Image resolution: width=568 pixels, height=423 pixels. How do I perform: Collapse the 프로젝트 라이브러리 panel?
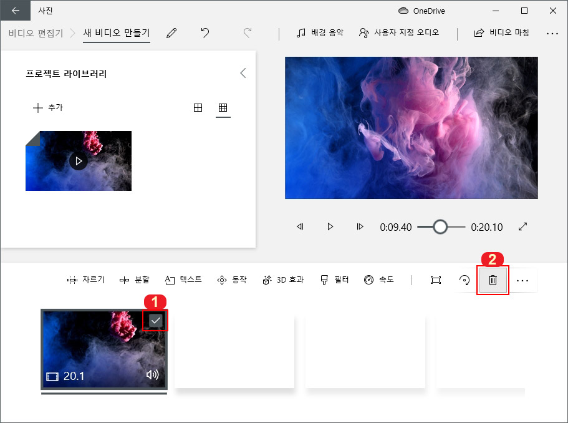[x=243, y=73]
